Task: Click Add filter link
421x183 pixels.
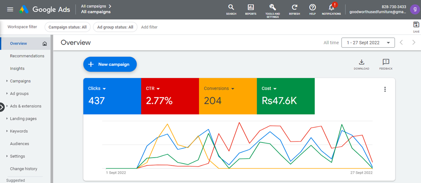Action: (x=149, y=27)
